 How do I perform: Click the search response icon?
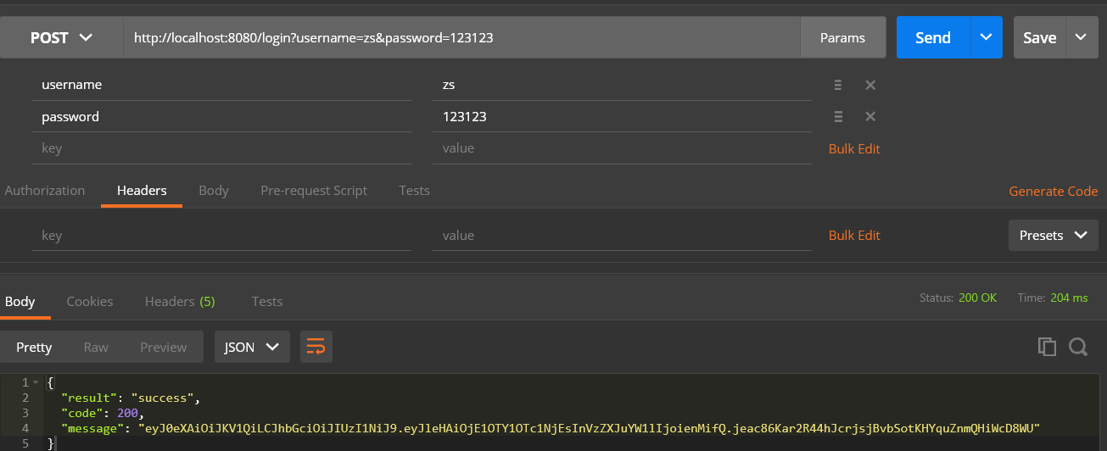click(x=1078, y=347)
